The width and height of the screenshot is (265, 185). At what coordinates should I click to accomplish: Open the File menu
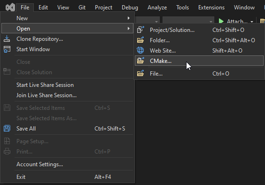[25, 8]
